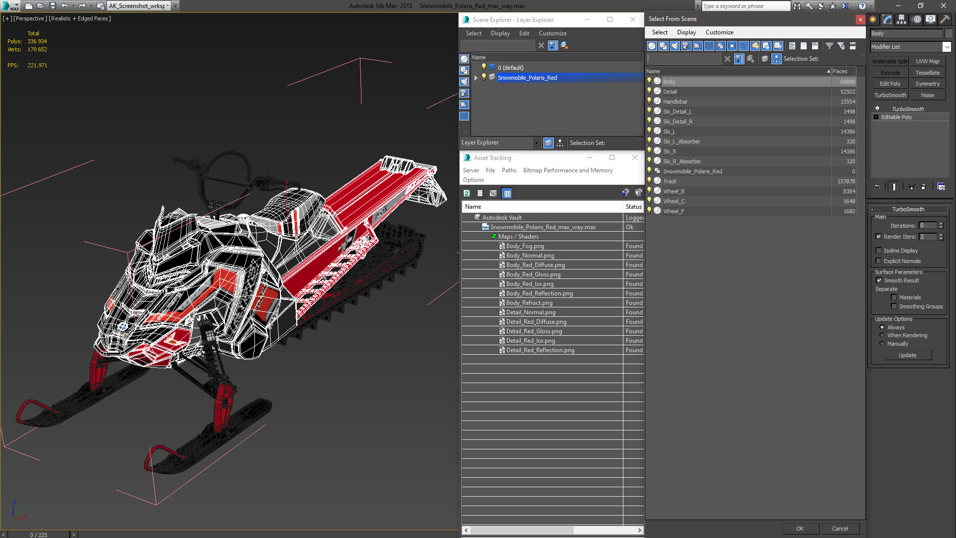Image resolution: width=956 pixels, height=538 pixels.
Task: Toggle lights display filter in Select From Scene
Action: (x=675, y=46)
